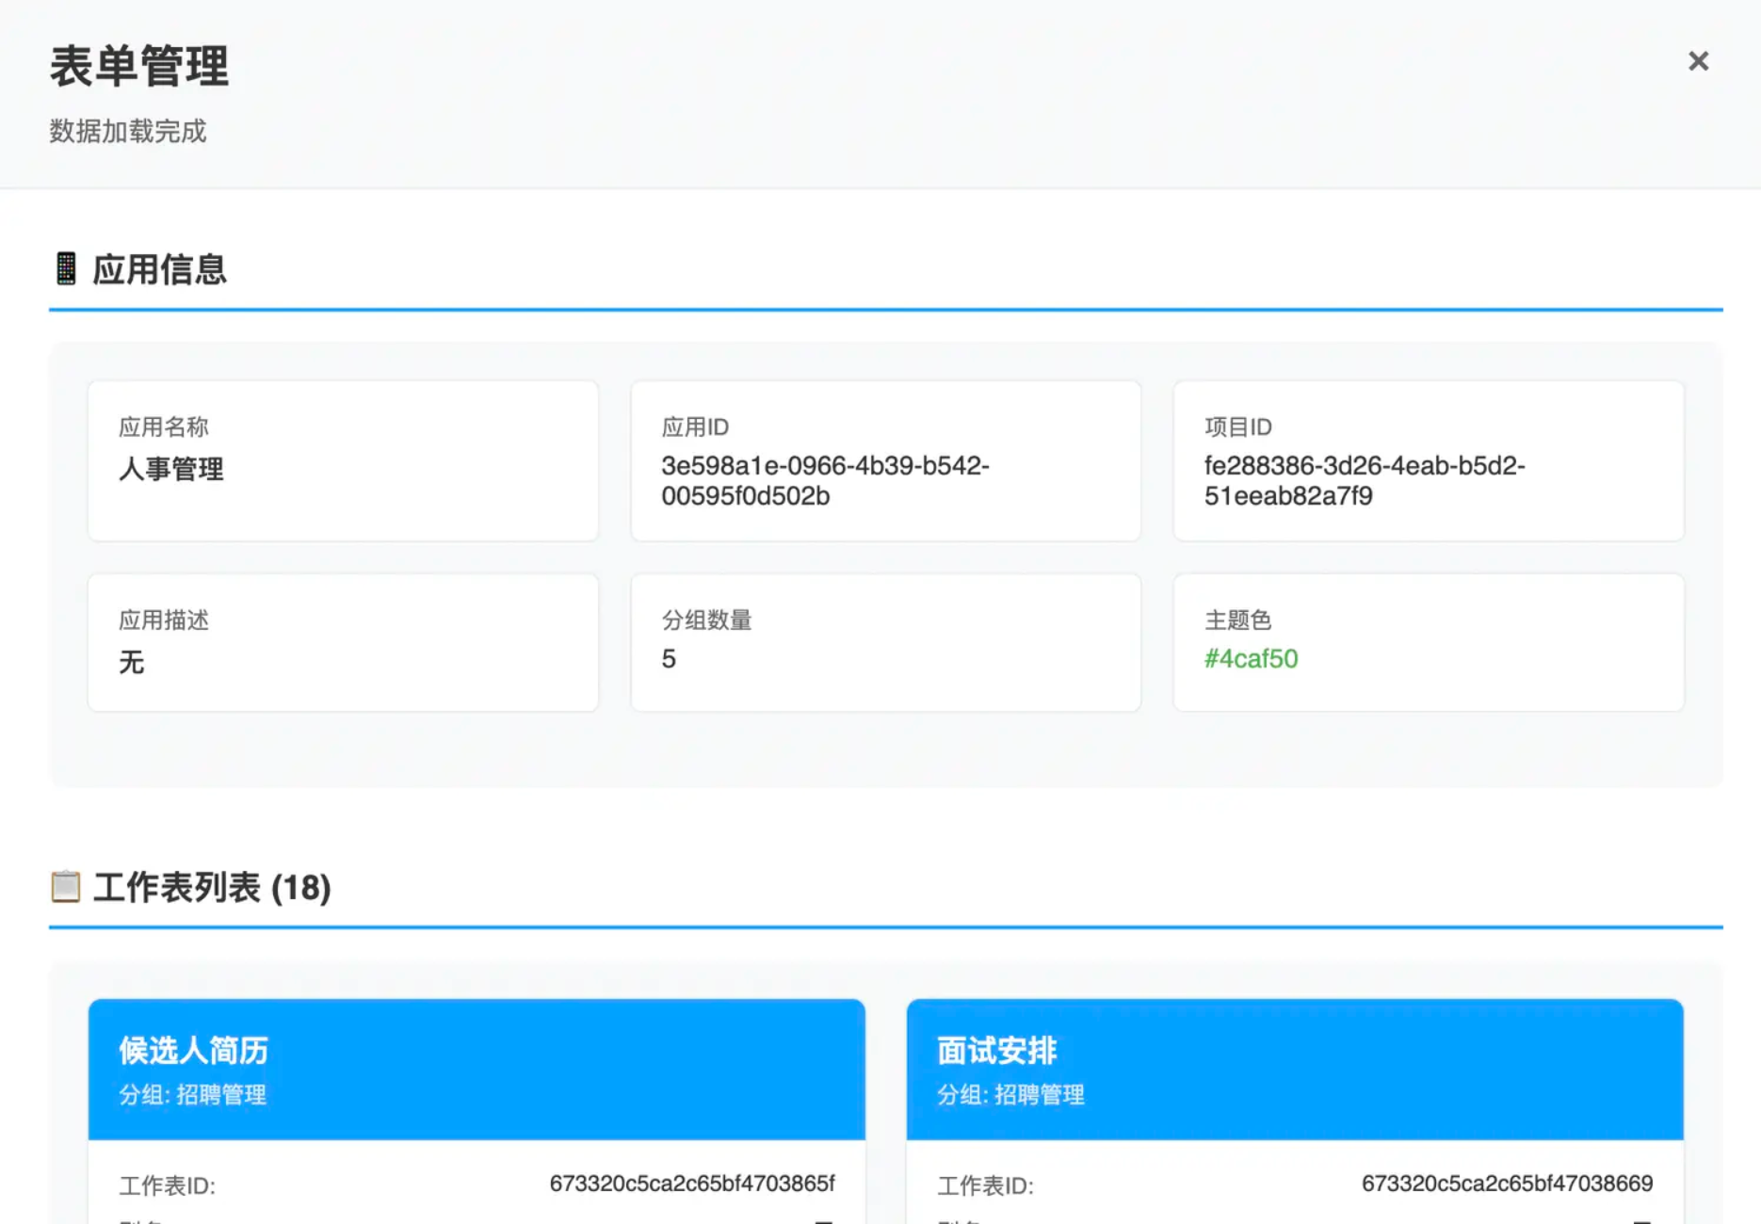This screenshot has height=1224, width=1761.
Task: Select worksheet ID 673320c5ca2c65bf4703865f
Action: (692, 1184)
